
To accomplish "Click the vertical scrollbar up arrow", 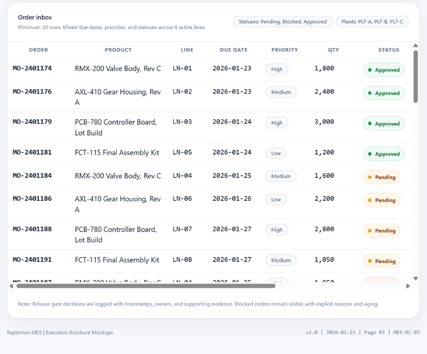I will click(x=415, y=46).
